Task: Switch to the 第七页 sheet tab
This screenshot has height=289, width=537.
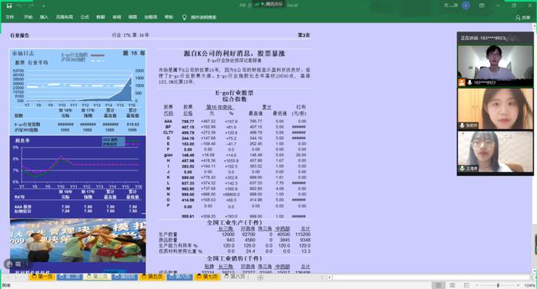Action: 207,277
